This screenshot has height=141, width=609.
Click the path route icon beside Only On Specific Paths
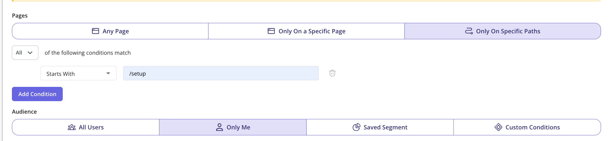(469, 31)
